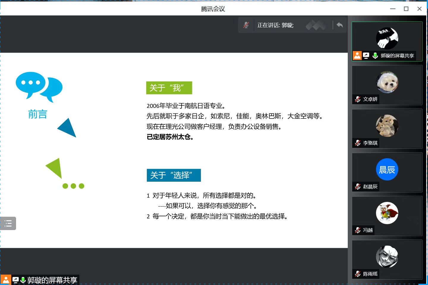This screenshot has height=285, width=428.
Task: Select 文卓妍's white dog avatar
Action: tap(387, 82)
